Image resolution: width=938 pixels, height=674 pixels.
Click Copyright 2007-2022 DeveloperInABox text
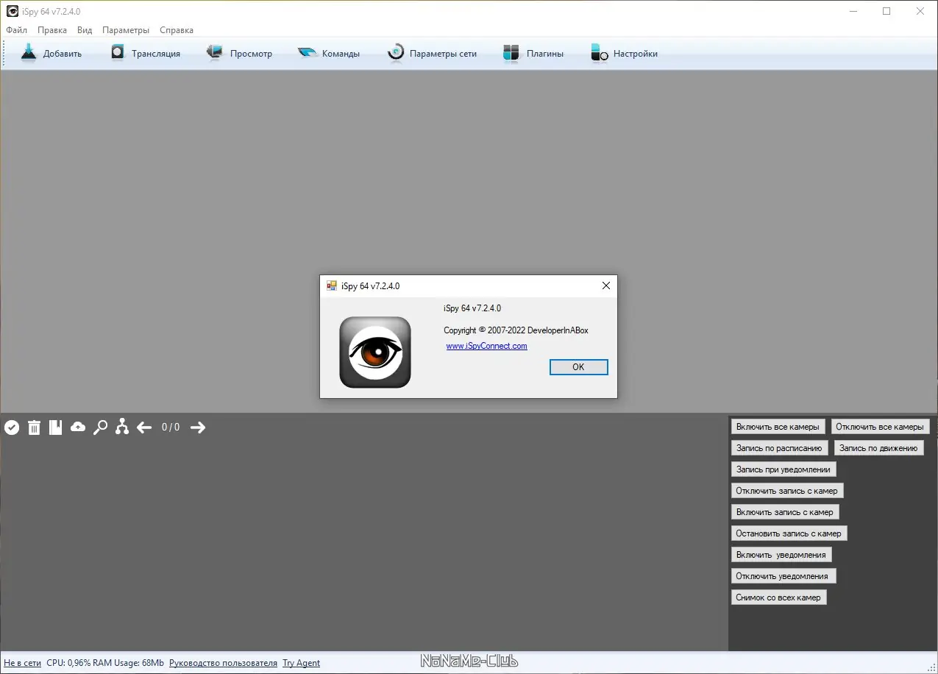(516, 330)
